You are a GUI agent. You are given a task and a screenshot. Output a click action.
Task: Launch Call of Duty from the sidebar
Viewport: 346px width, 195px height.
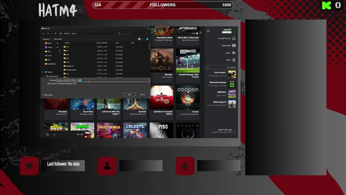[x=221, y=74]
